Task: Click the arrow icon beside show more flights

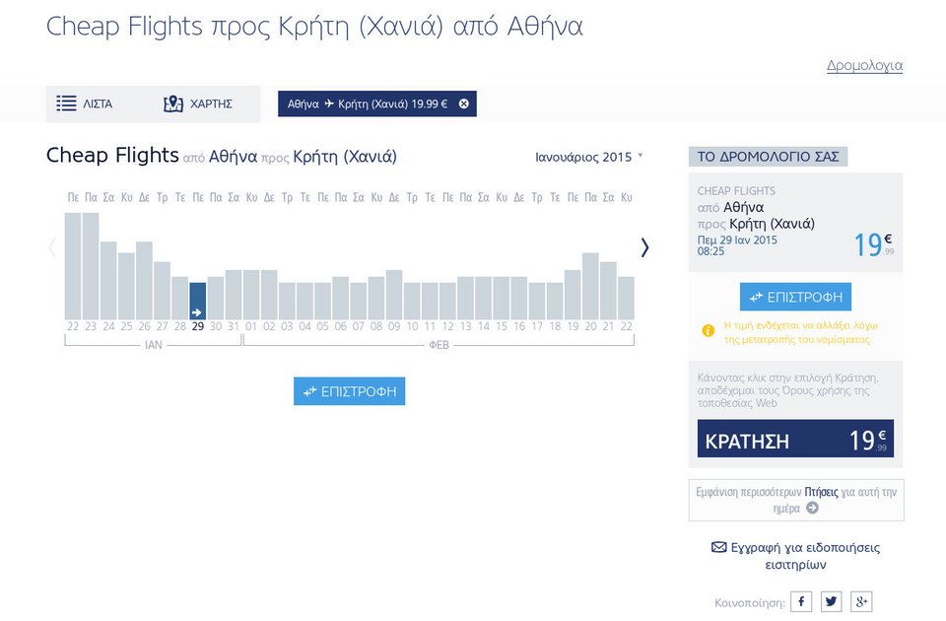Action: 812,508
